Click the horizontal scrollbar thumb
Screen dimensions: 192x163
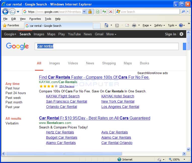click(64, 154)
